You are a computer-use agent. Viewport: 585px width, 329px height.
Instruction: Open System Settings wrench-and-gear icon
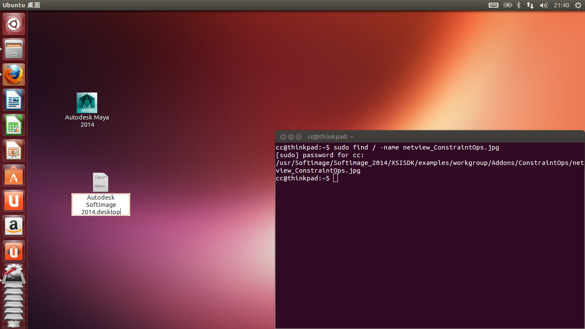13,270
